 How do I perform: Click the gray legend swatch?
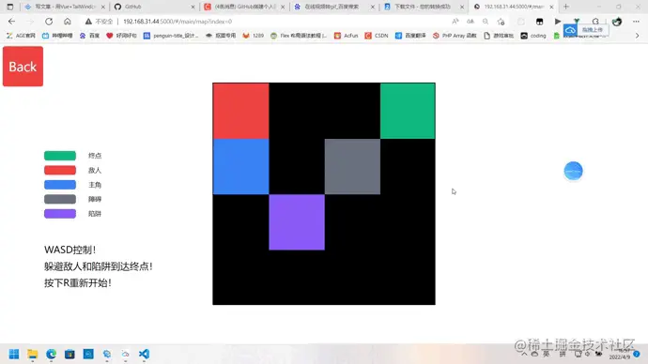coord(60,199)
